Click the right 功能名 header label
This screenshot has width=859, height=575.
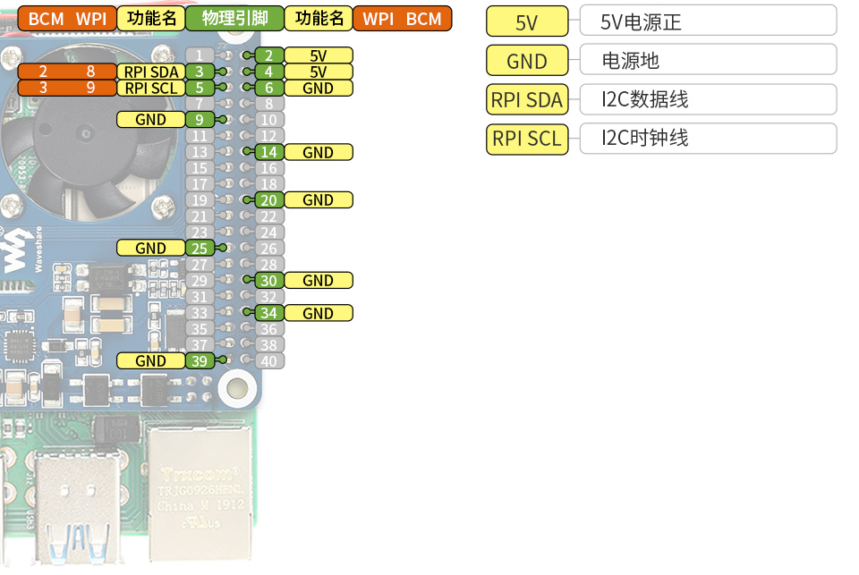319,18
